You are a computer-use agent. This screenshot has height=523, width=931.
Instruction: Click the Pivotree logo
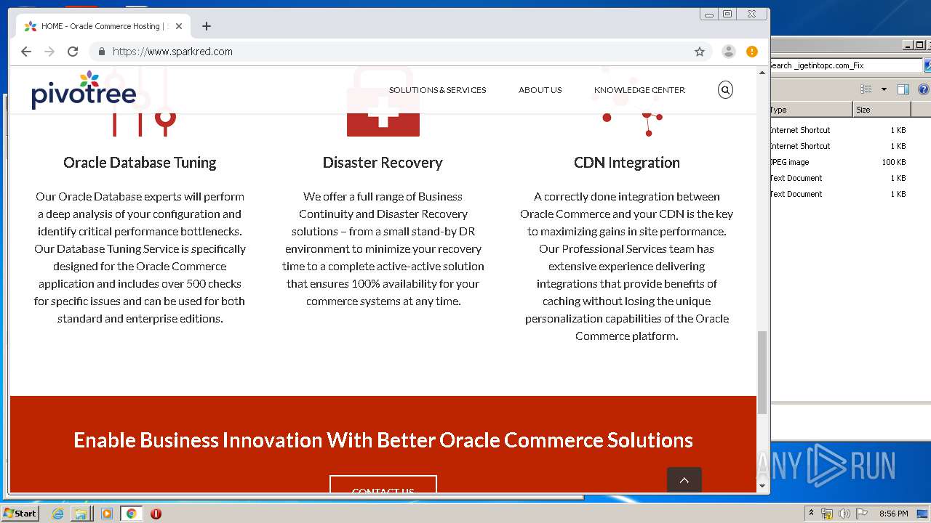pos(84,90)
